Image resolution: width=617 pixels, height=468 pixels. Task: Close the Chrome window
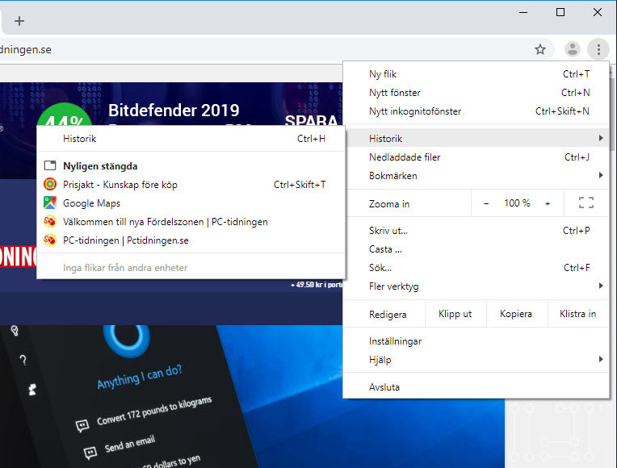pos(598,13)
